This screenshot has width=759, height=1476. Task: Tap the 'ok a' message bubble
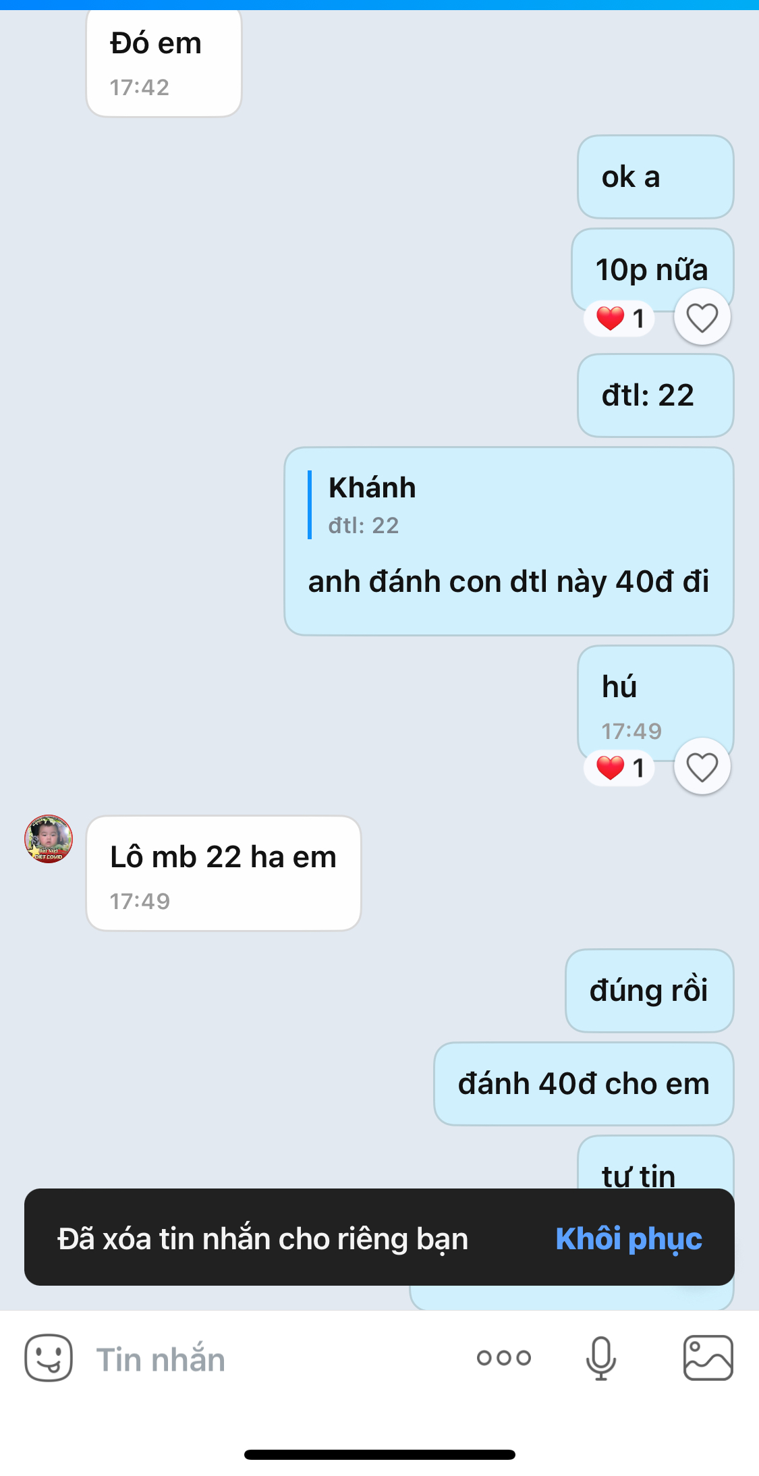tap(655, 177)
